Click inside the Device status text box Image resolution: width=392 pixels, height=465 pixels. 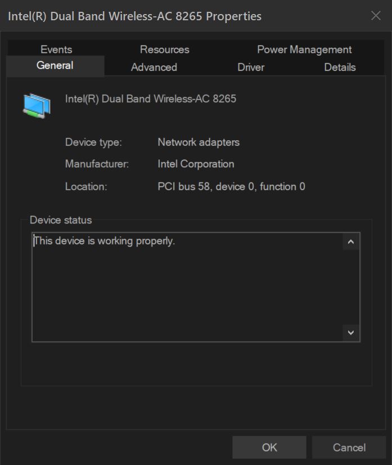pyautogui.click(x=196, y=287)
